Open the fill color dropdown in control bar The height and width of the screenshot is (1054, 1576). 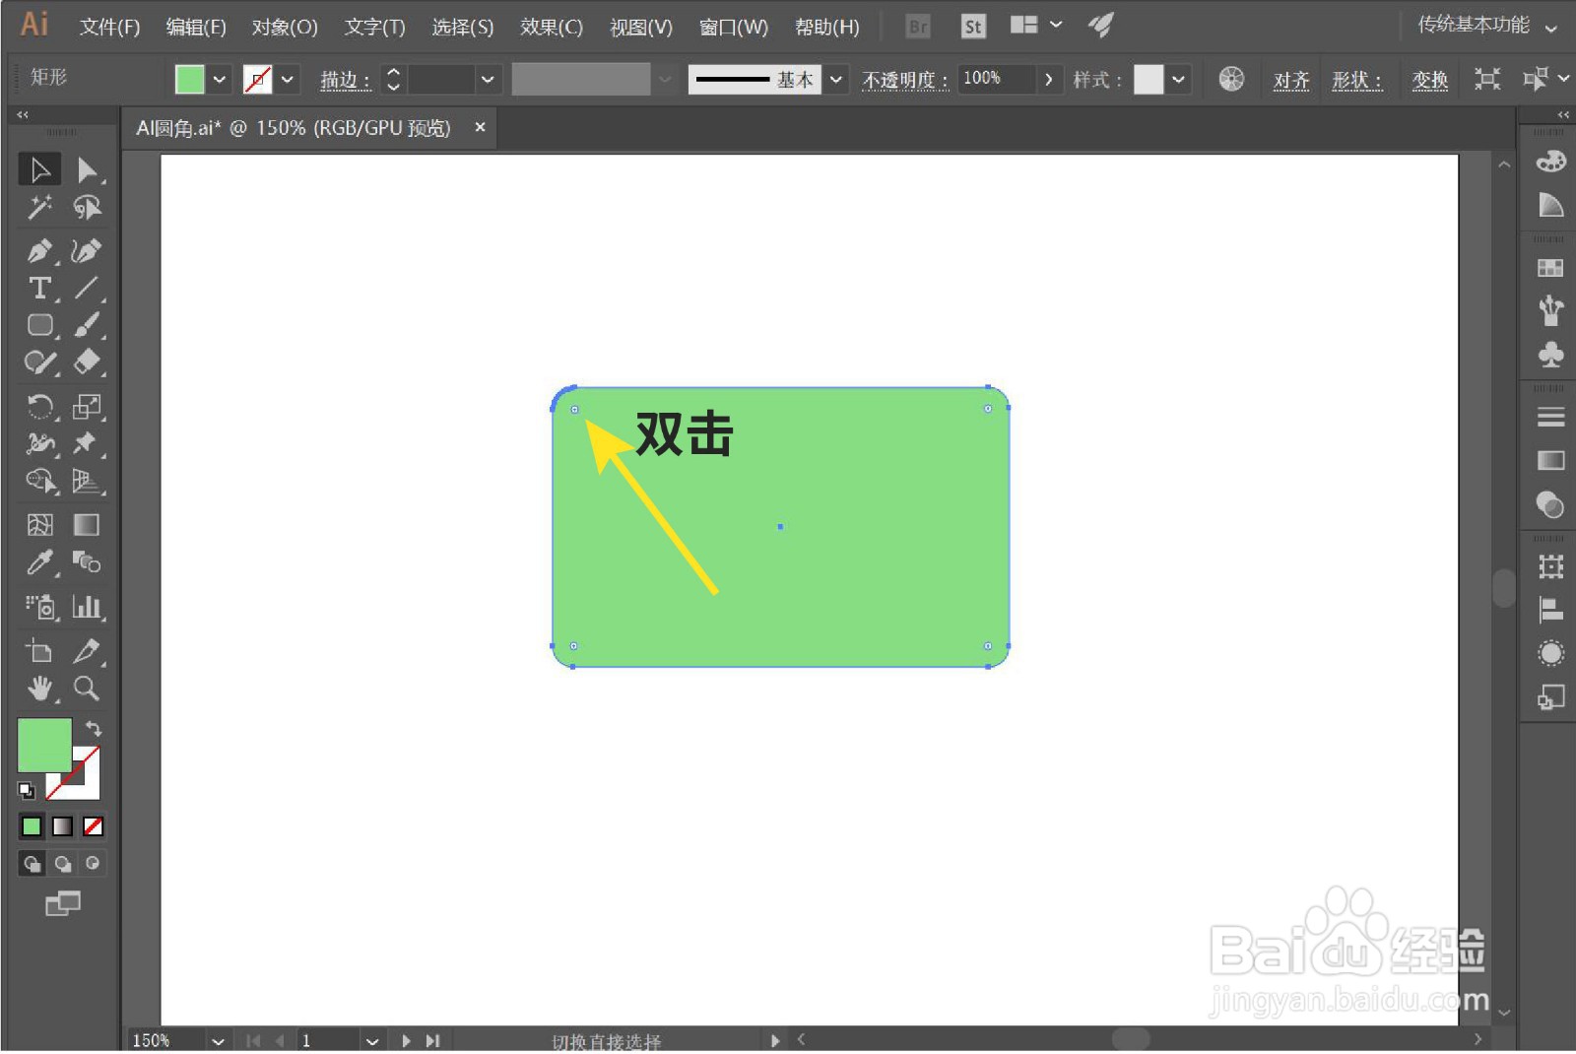click(x=220, y=79)
